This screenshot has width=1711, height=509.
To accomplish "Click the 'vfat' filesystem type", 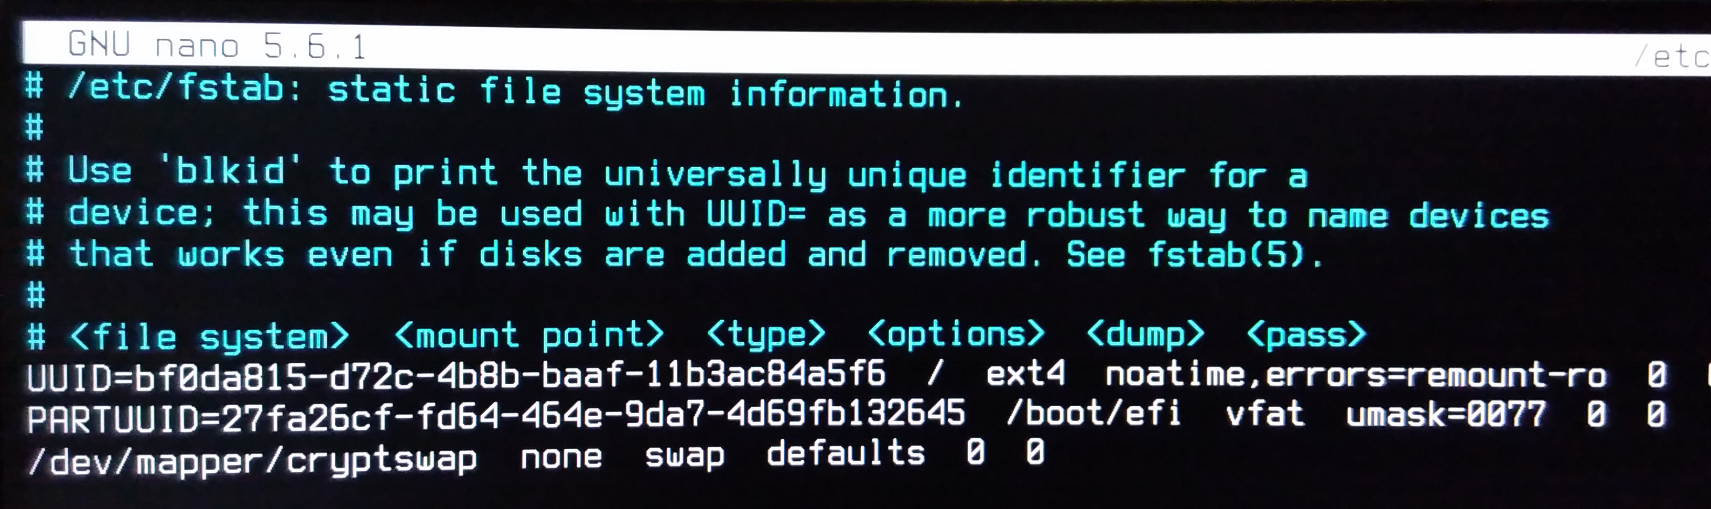I will 1265,413.
